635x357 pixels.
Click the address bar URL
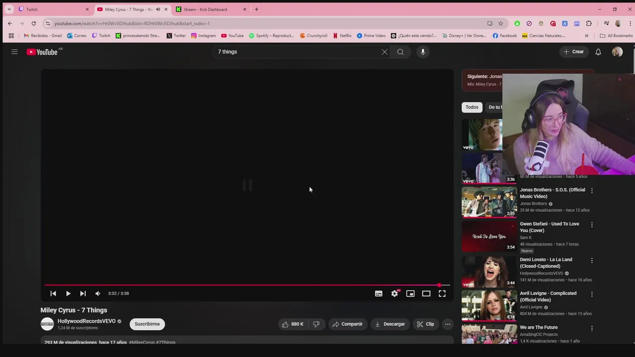click(132, 23)
